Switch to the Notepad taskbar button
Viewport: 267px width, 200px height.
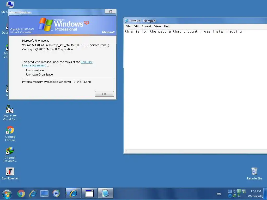point(106,193)
